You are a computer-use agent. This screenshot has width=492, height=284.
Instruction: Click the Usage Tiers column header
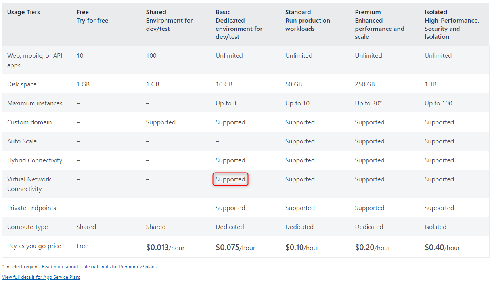(x=23, y=12)
